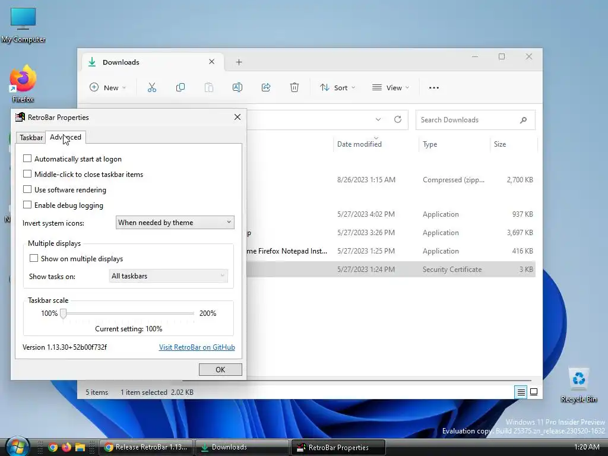Click the search magnifier icon in Downloads
Viewport: 608px width, 456px height.
pos(523,120)
